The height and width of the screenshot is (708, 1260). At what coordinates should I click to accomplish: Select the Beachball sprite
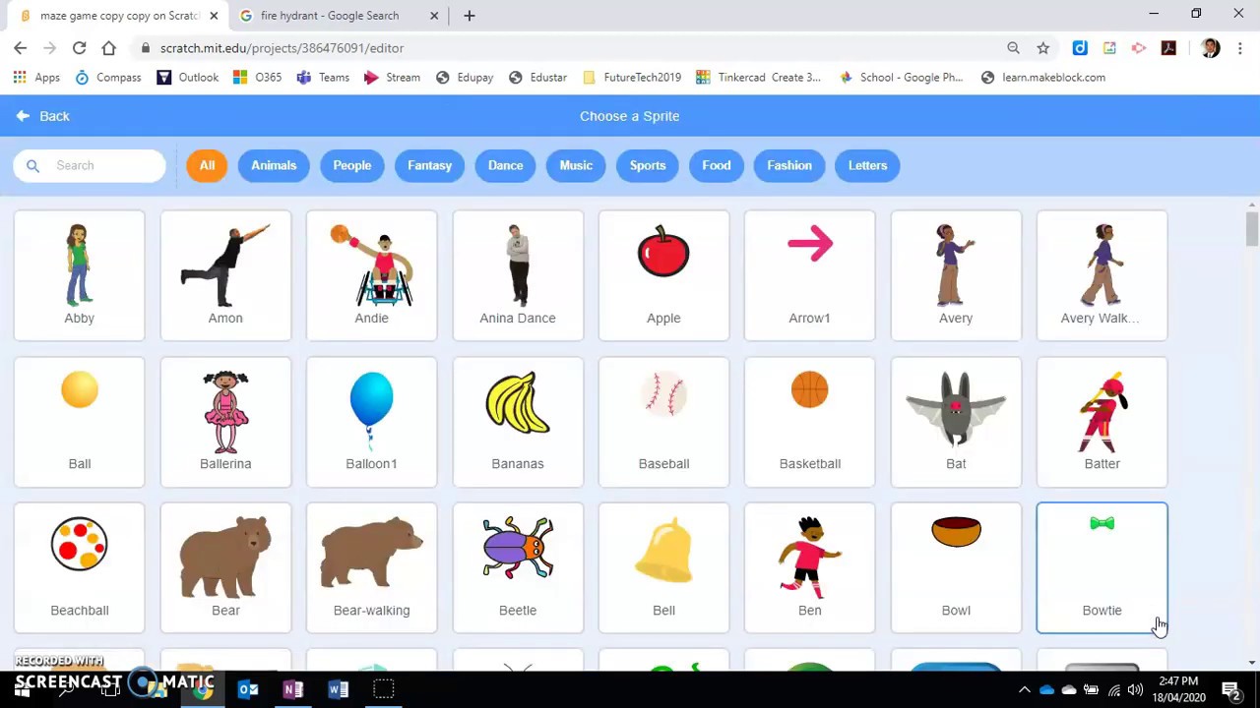click(x=79, y=567)
